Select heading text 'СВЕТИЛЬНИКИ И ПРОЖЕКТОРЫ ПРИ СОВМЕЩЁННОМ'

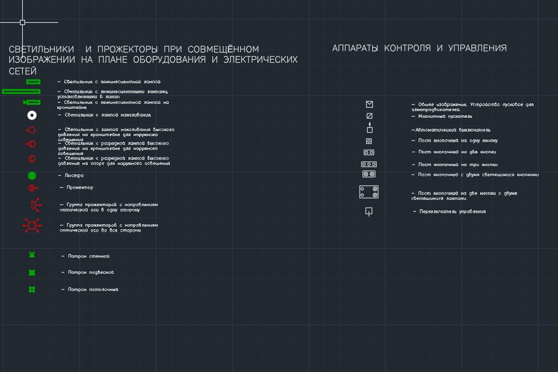134,49
